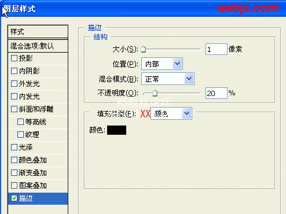This screenshot has height=214, width=286.
Task: Enable the 颜色叠加 color overlay checkbox
Action: coord(14,160)
